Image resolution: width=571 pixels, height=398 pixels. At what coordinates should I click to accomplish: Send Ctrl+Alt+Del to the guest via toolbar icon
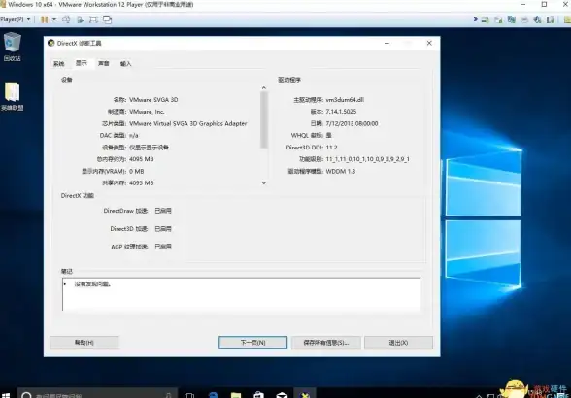tap(66, 19)
